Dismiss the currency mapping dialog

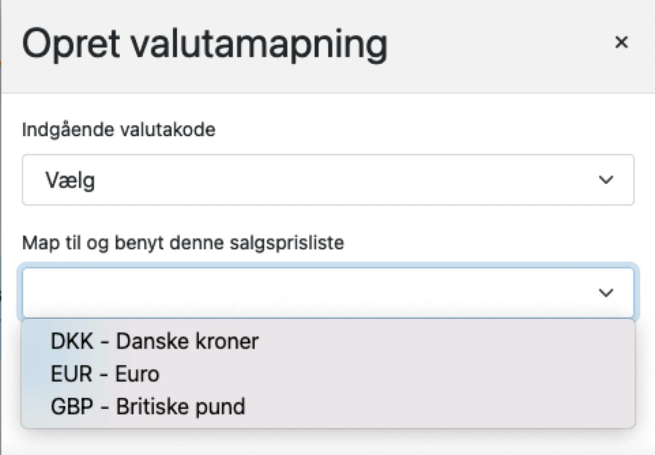tap(621, 42)
